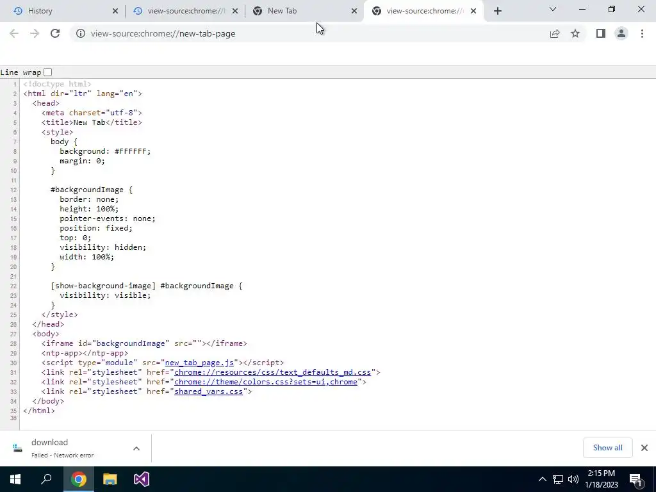This screenshot has height=492, width=656.
Task: Reload the current page
Action: tap(55, 33)
